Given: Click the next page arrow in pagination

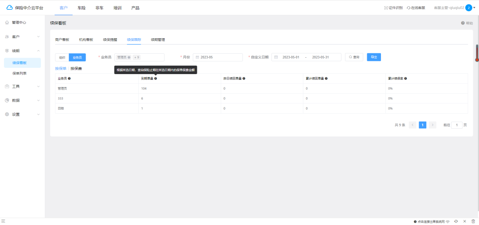Looking at the screenshot, I should coord(432,125).
